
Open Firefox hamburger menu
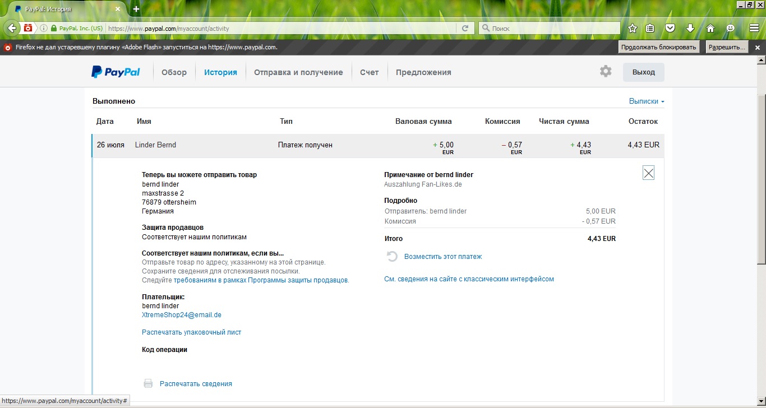click(754, 28)
